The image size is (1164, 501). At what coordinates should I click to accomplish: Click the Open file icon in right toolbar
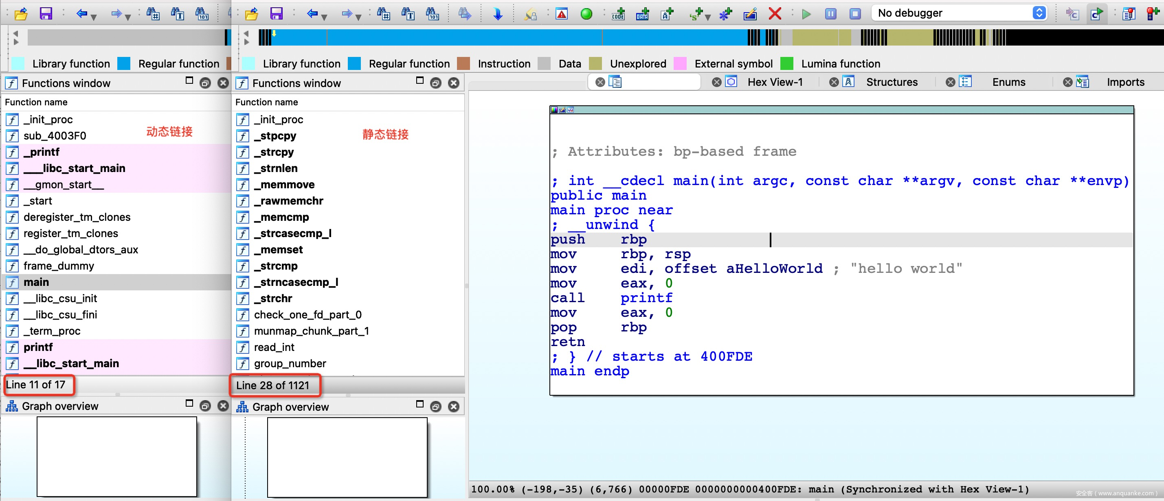click(252, 13)
